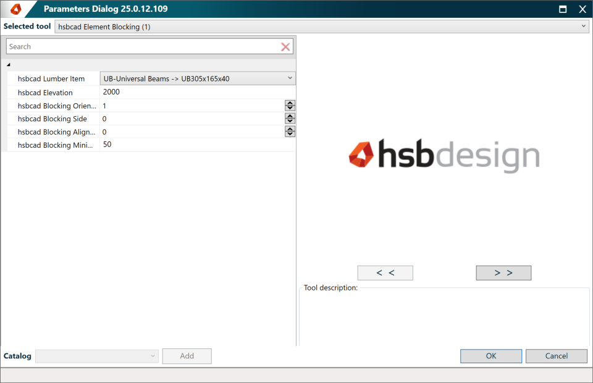Select the hsbcad Blocking Mini... label
The image size is (593, 383).
pos(55,145)
